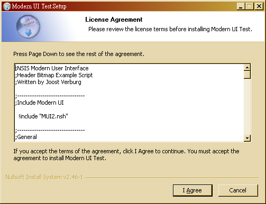266x204 pixels.
Task: Cancel the installation
Action: pos(238,190)
